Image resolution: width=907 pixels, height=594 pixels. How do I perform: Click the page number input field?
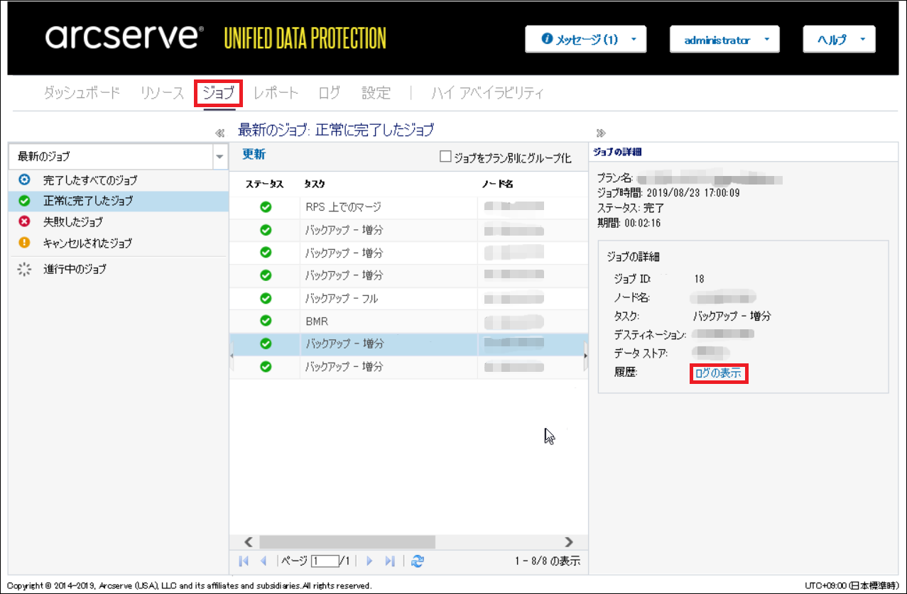[325, 561]
